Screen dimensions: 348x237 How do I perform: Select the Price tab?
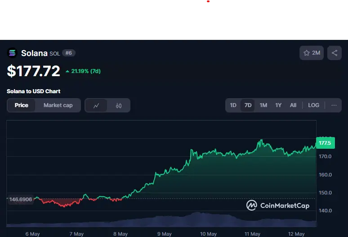coord(21,105)
